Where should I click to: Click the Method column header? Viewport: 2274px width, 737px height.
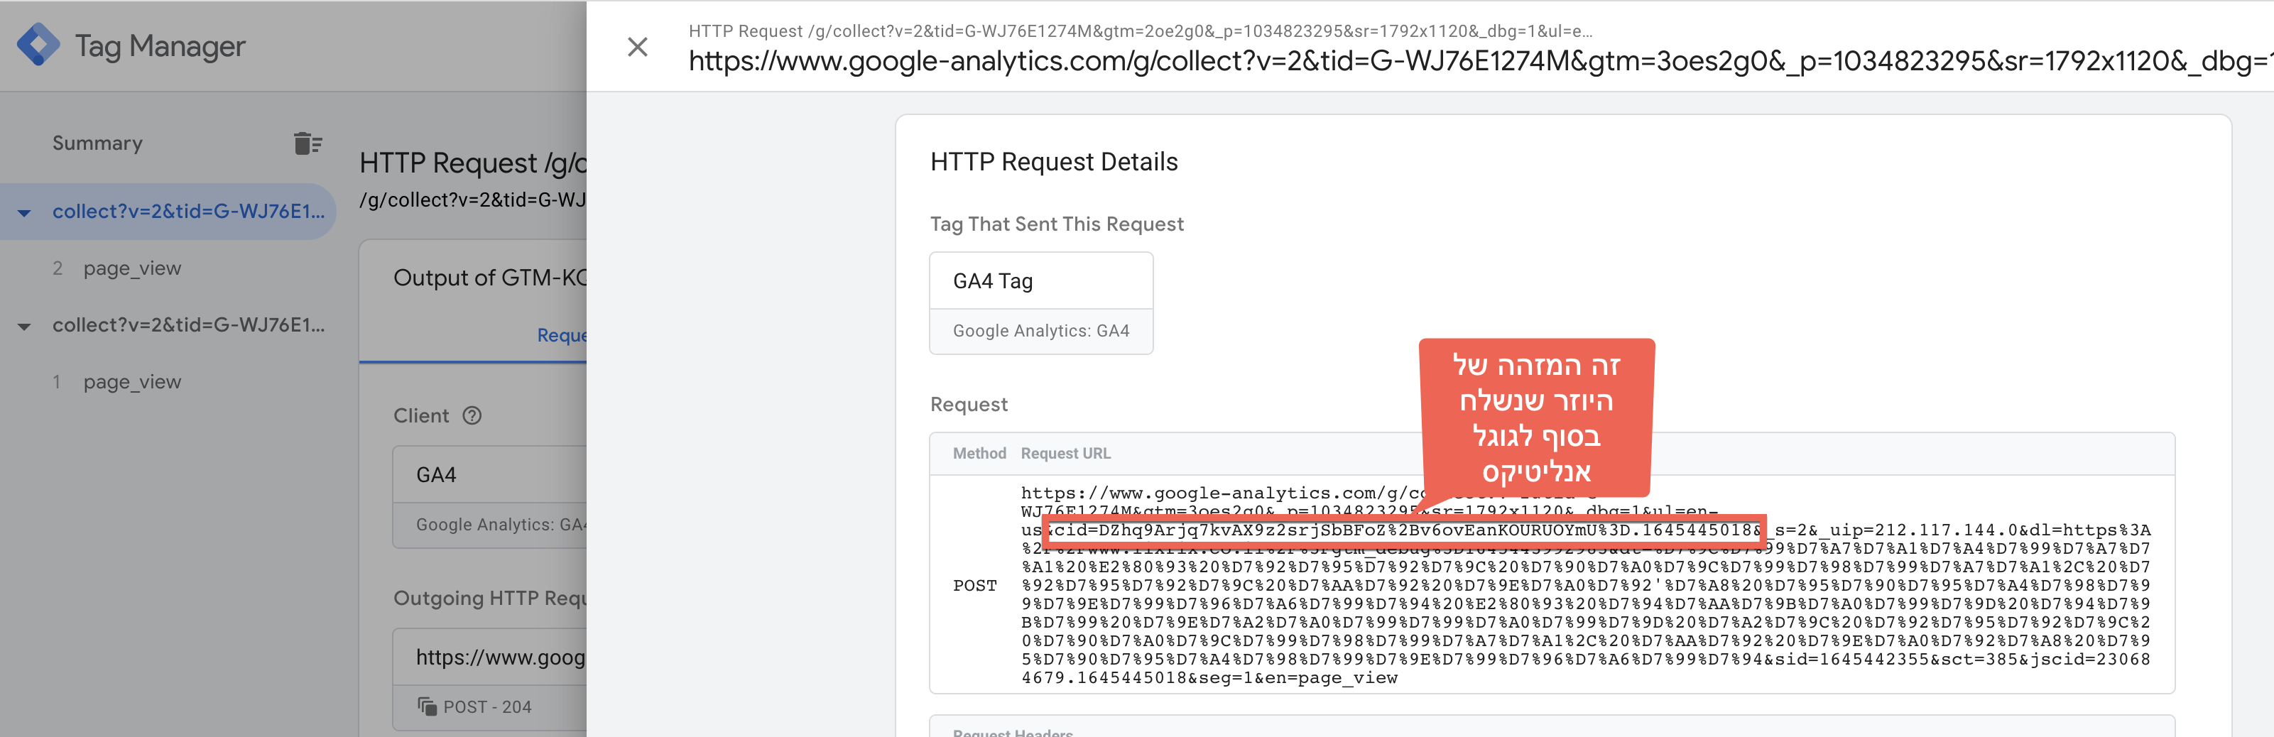[979, 454]
